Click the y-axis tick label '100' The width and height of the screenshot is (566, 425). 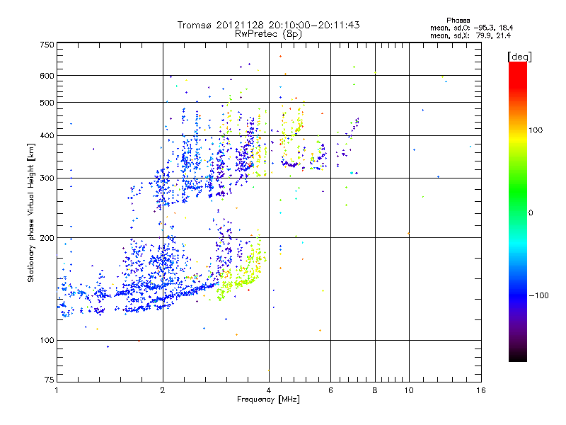[47, 341]
